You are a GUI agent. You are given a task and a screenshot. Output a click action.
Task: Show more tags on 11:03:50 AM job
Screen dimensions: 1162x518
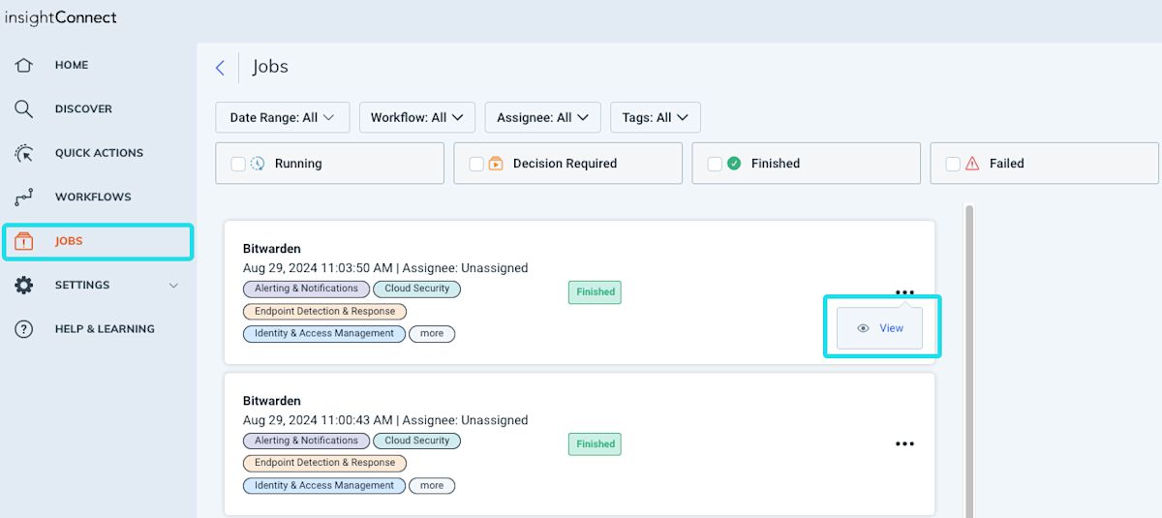click(432, 333)
